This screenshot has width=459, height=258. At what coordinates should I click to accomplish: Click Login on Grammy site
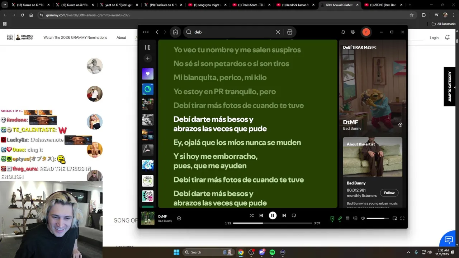[434, 38]
